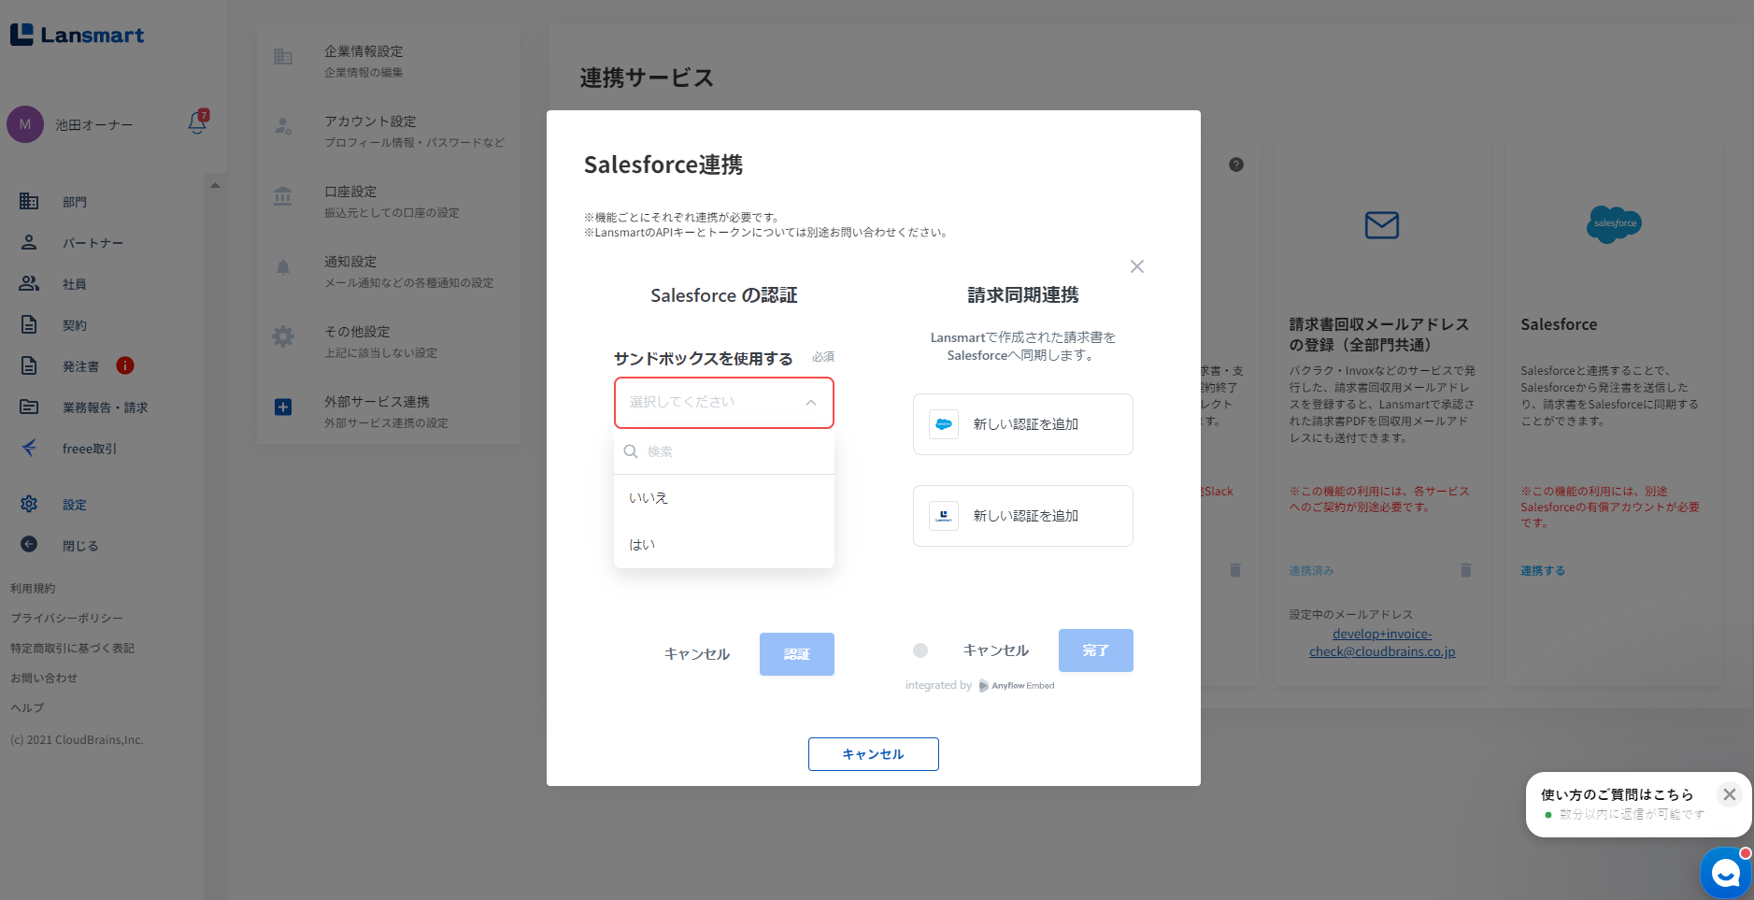The height and width of the screenshot is (900, 1754).
Task: Click the freee取引 arrow icon
Action: 29,448
